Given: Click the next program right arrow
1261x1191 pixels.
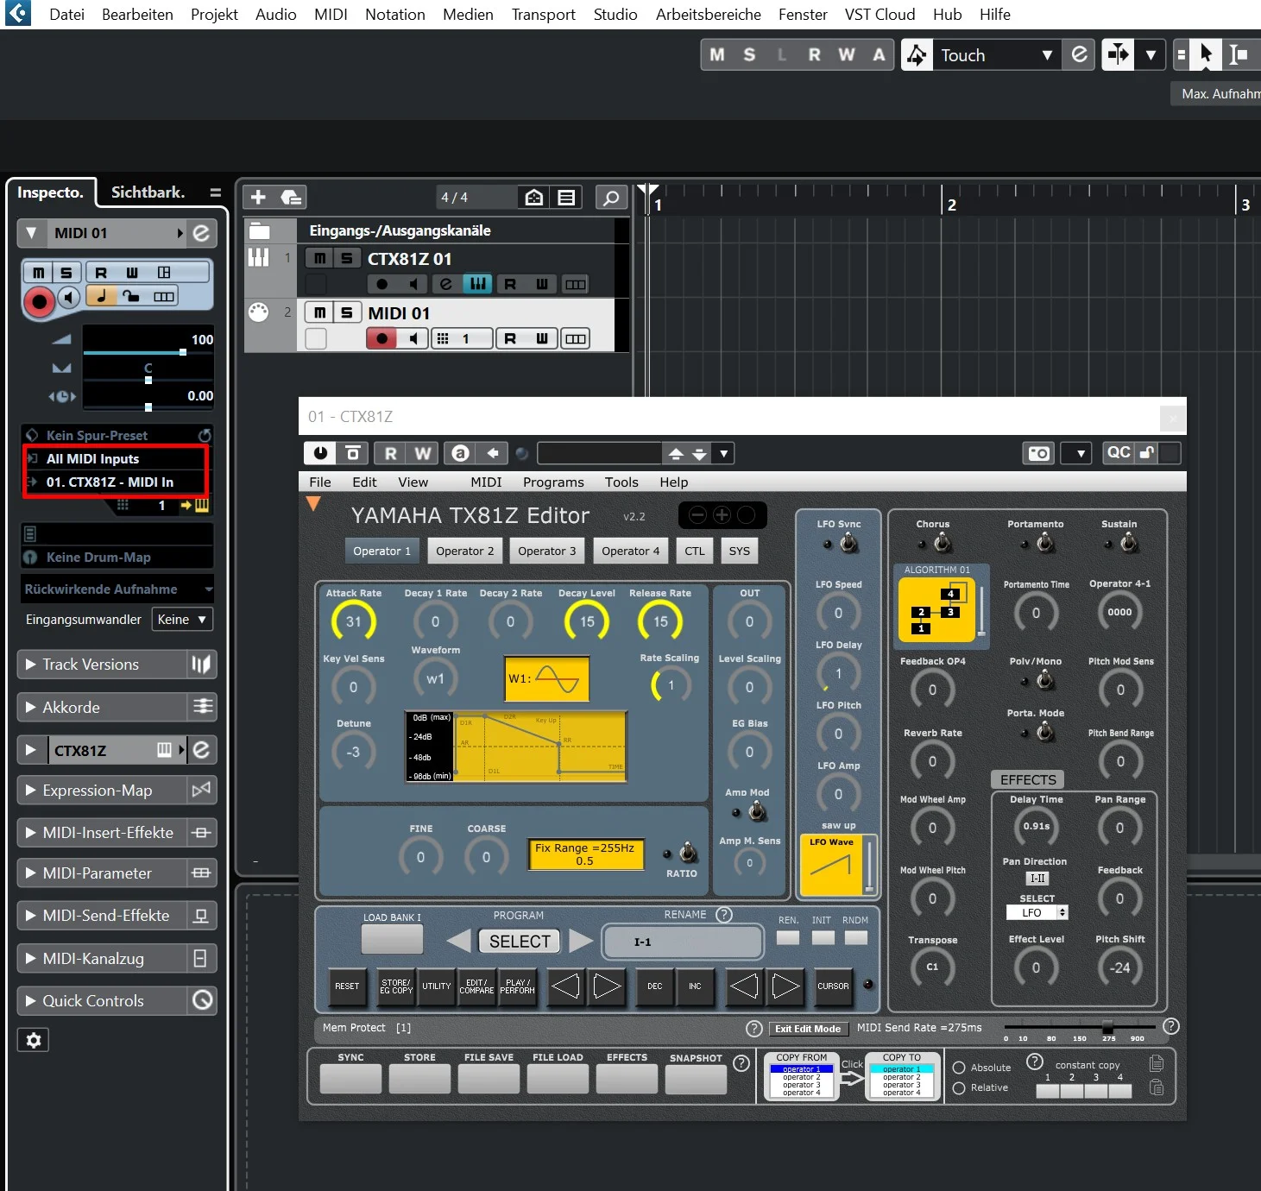Looking at the screenshot, I should click(580, 941).
